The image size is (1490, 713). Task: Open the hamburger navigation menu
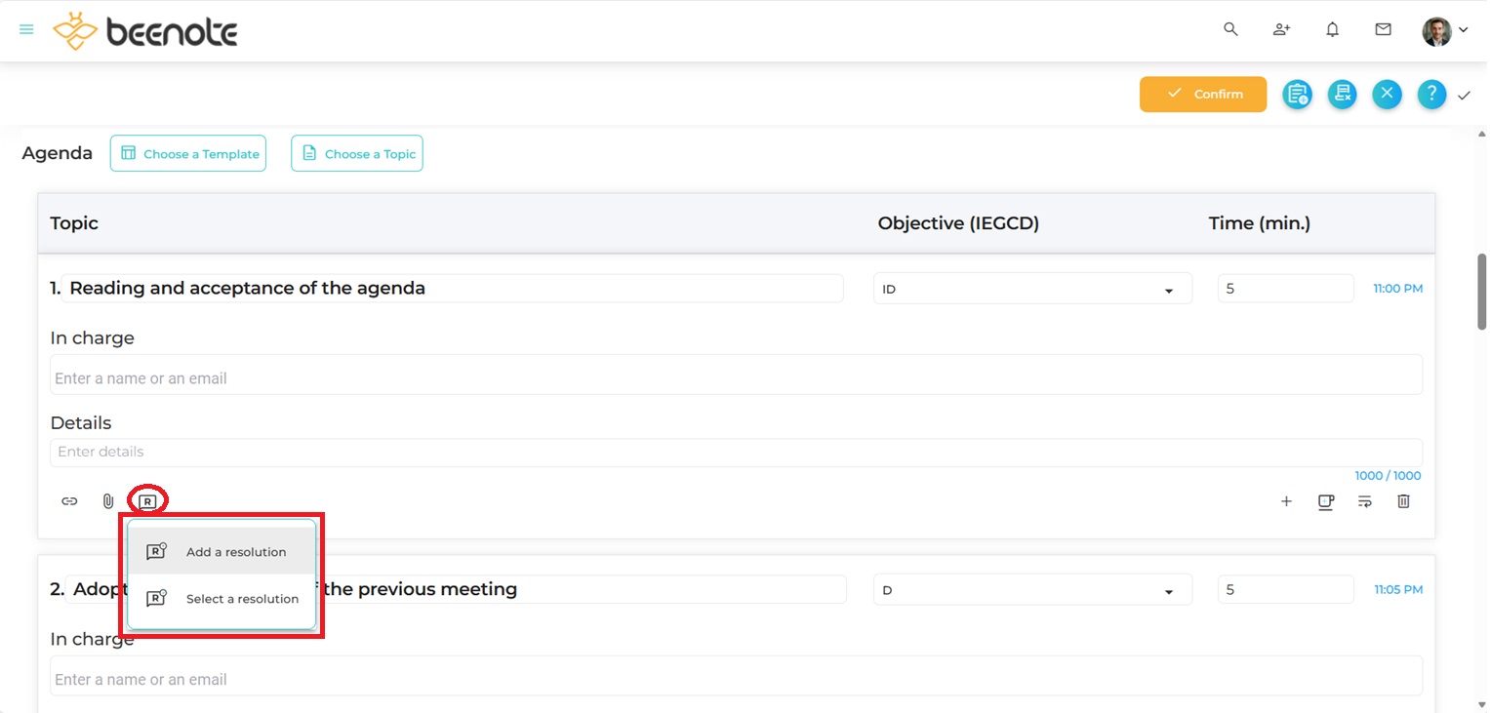(x=27, y=30)
